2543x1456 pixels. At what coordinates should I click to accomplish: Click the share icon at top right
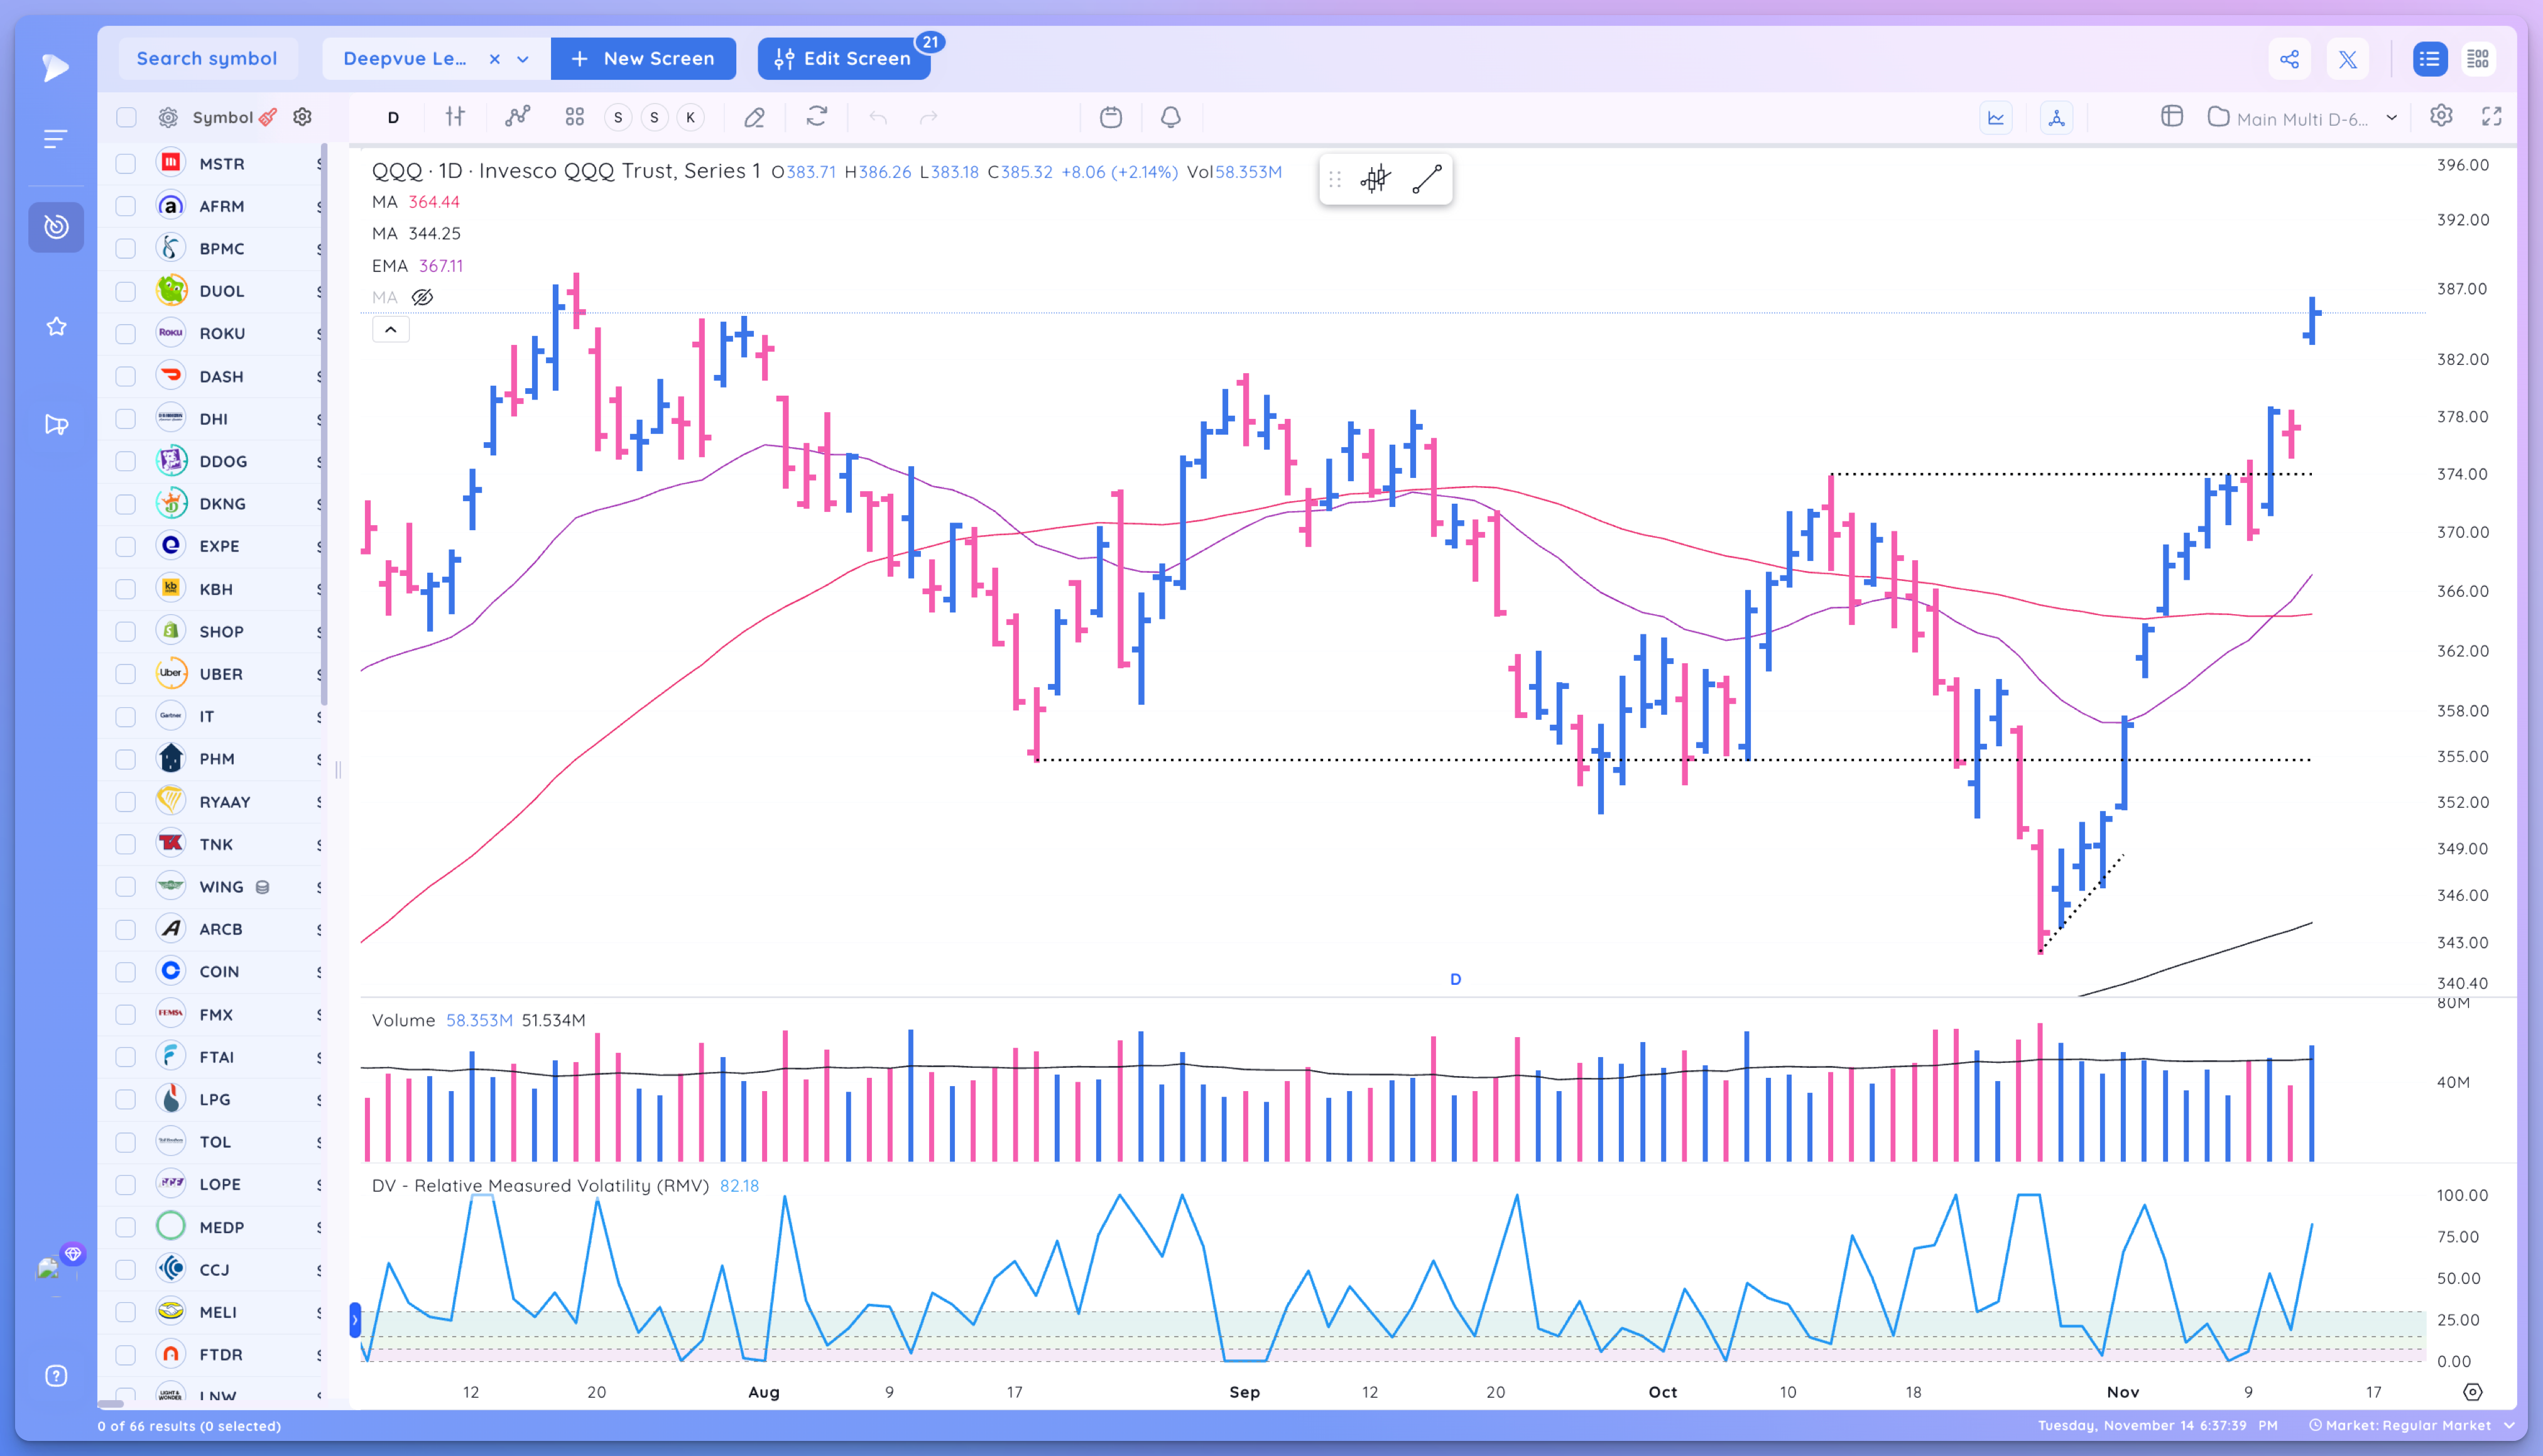[2289, 59]
